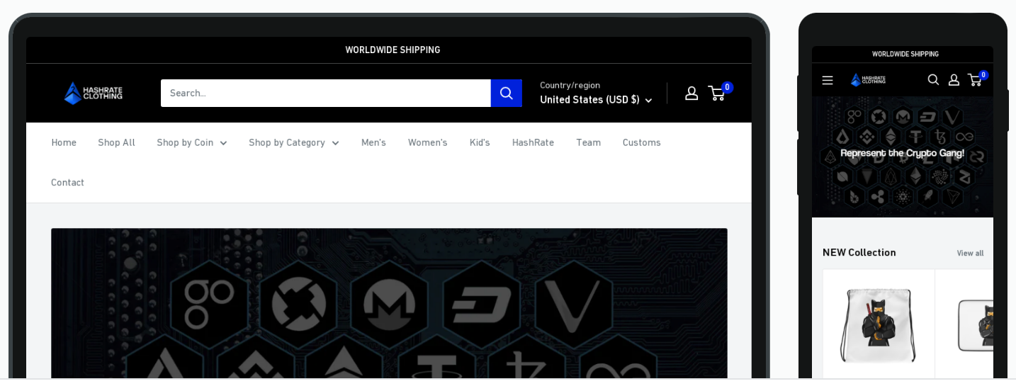Open the Women's nav link
This screenshot has width=1016, height=391.
(428, 142)
